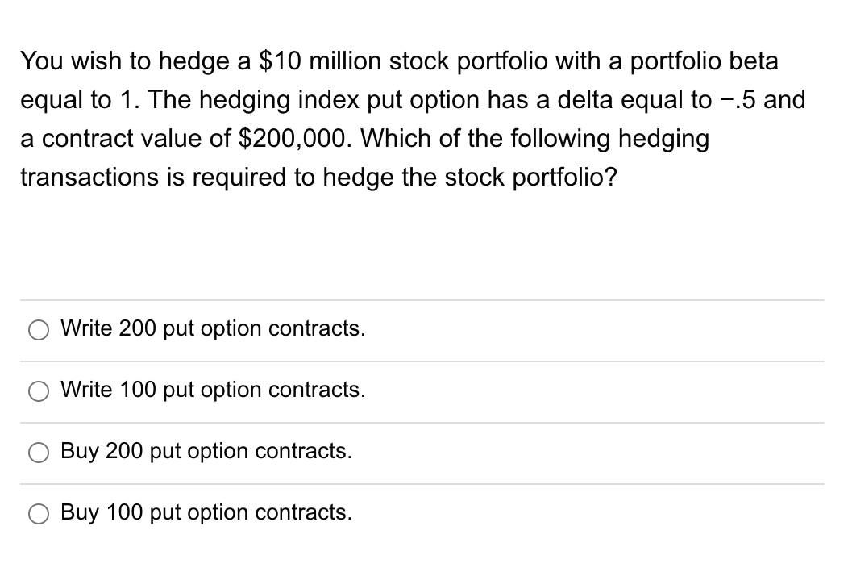The height and width of the screenshot is (568, 848).
Task: Select the radio button for Write 200 put contracts
Action: 39,330
